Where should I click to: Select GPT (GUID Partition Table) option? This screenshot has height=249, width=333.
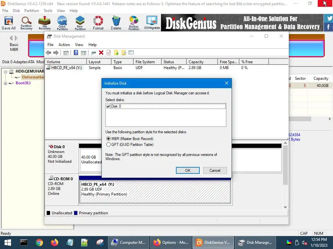point(130,145)
